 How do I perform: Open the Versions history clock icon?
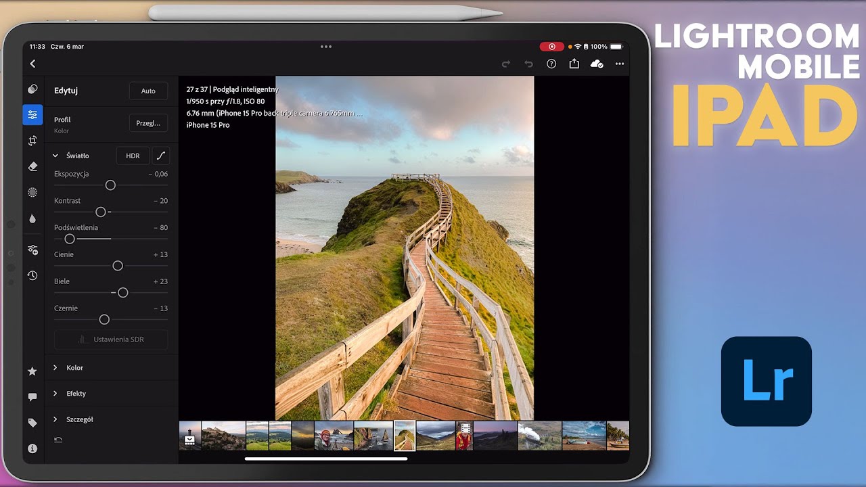[x=32, y=275]
